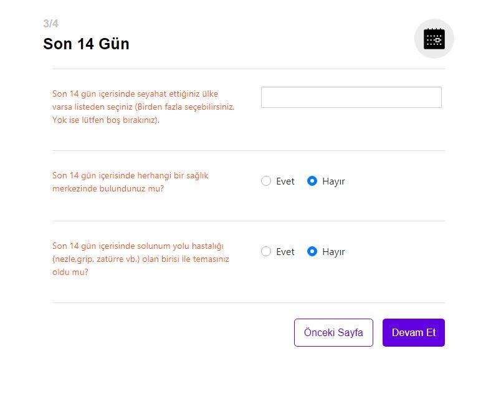
Task: Click the divider line below the heading
Action: (248, 69)
